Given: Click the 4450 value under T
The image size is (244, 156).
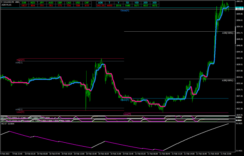Looking at the screenshot, I should pos(110,5).
